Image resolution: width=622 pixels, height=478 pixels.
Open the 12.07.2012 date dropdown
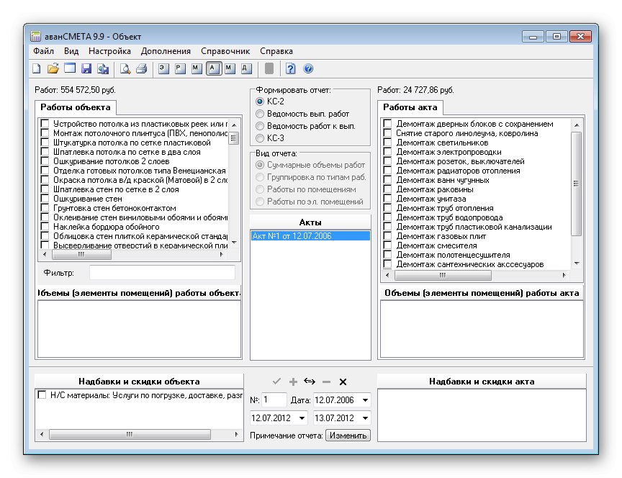(301, 418)
